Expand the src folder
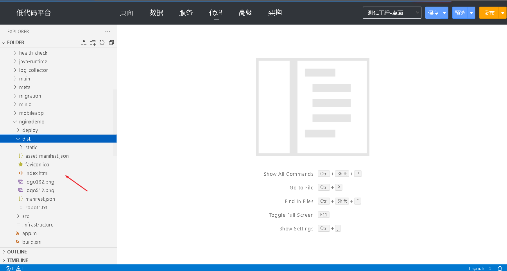Viewport: 507px width, 271px height. (18, 216)
